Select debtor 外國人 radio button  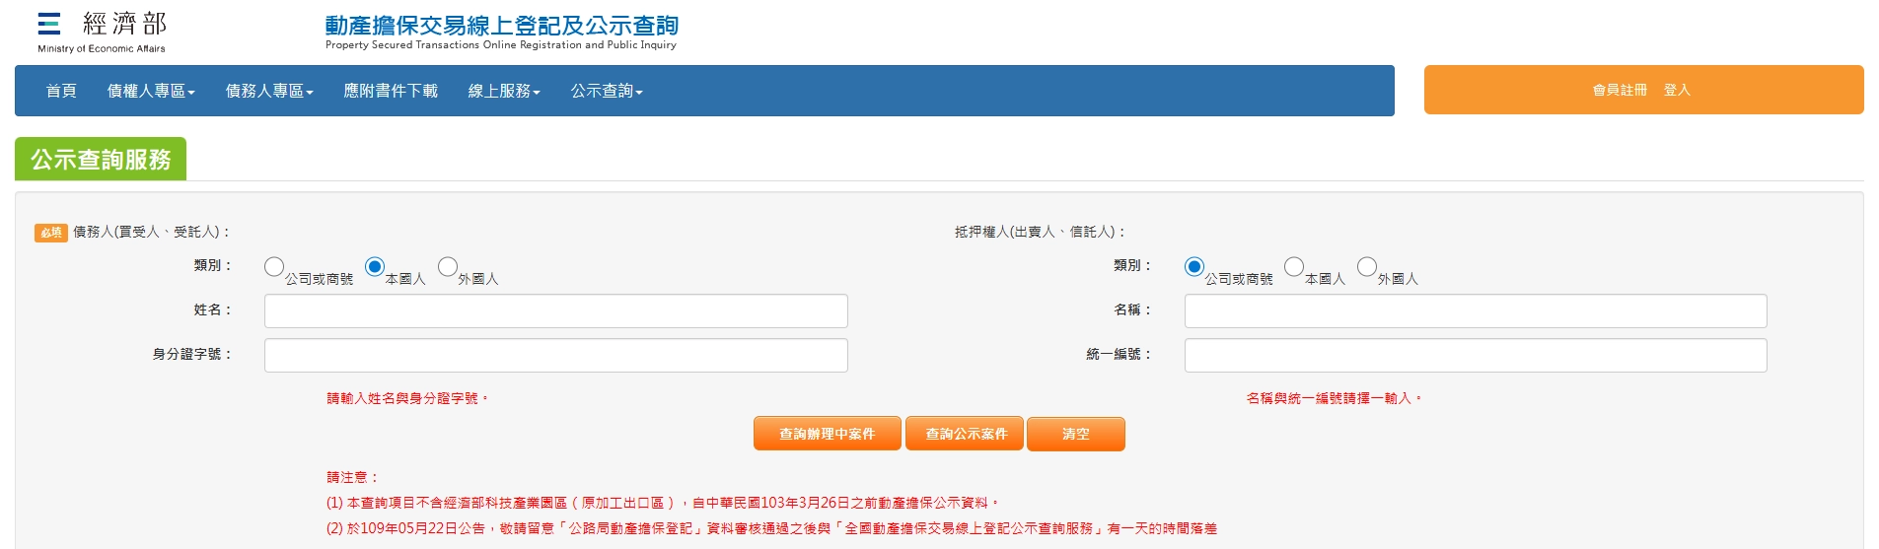[448, 267]
